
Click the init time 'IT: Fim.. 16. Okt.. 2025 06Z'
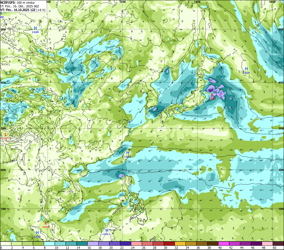20,6
